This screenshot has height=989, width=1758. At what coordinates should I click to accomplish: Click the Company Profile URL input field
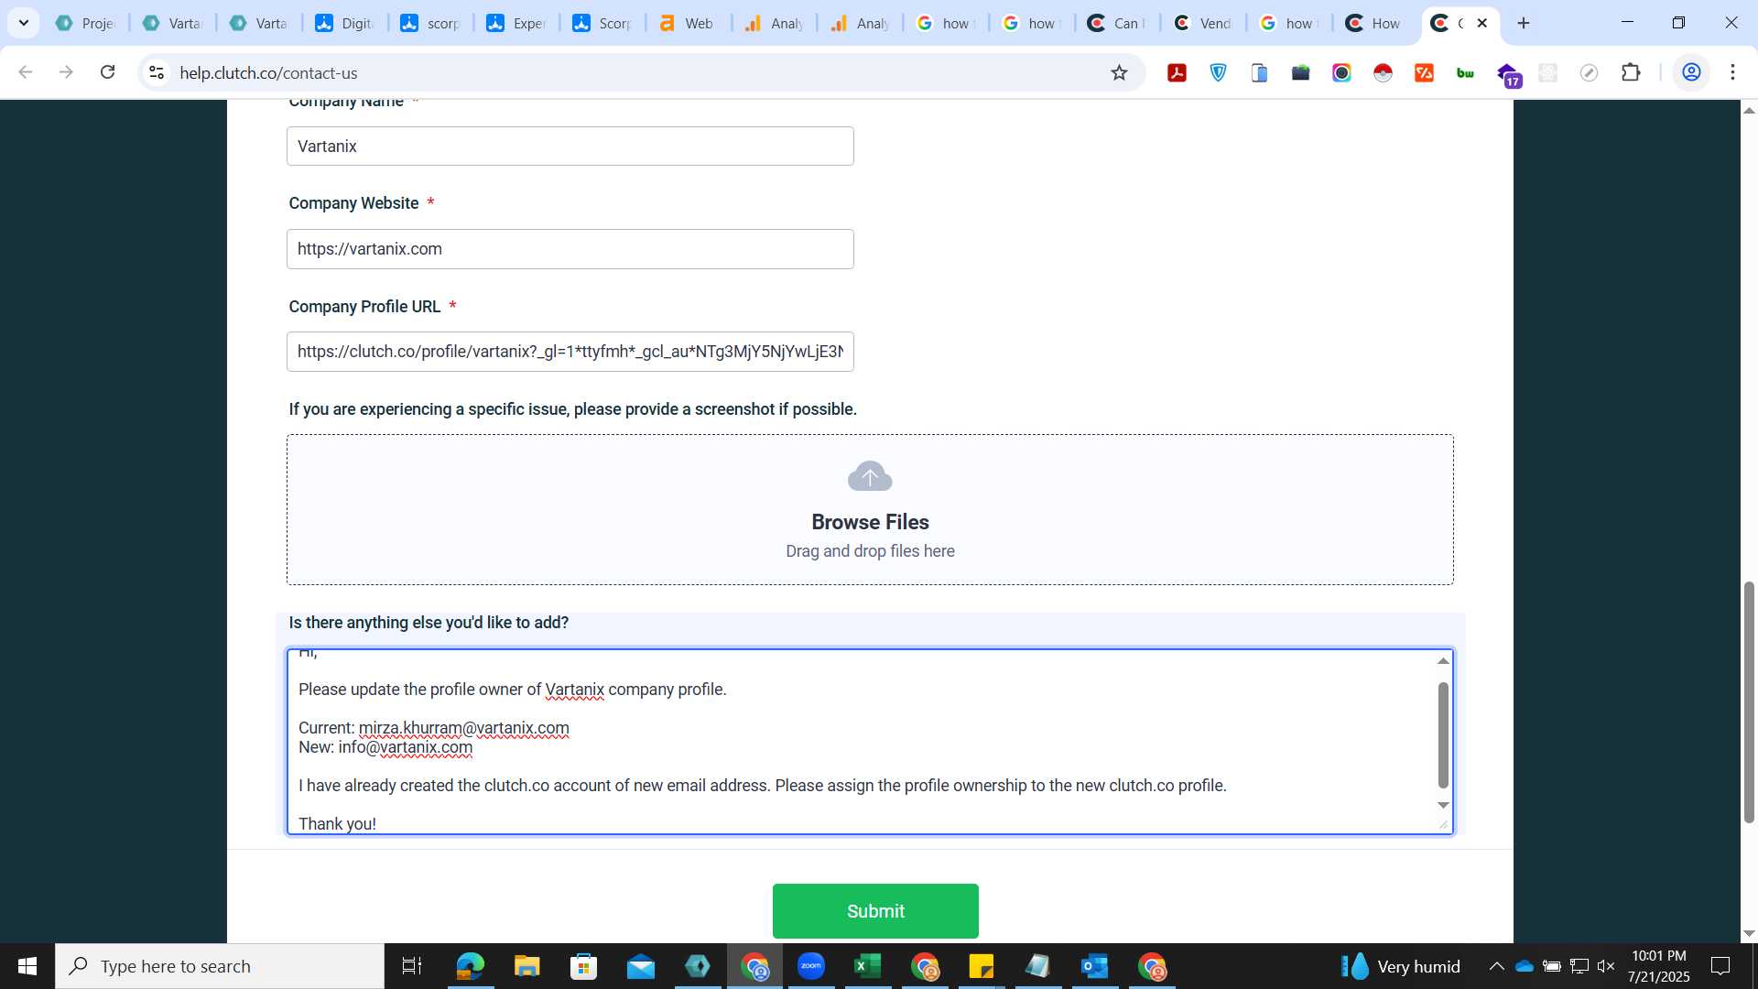[x=570, y=352]
